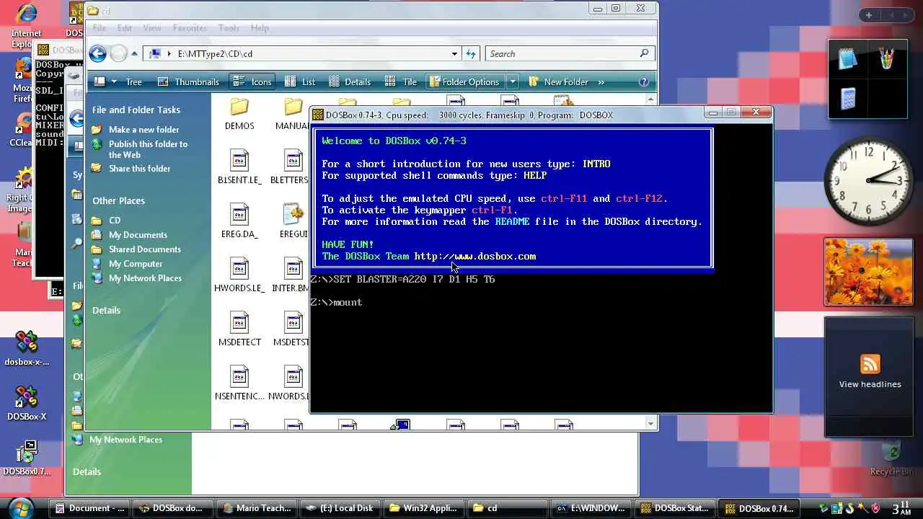Click the Folder Options button
This screenshot has width=923, height=519.
tap(464, 81)
